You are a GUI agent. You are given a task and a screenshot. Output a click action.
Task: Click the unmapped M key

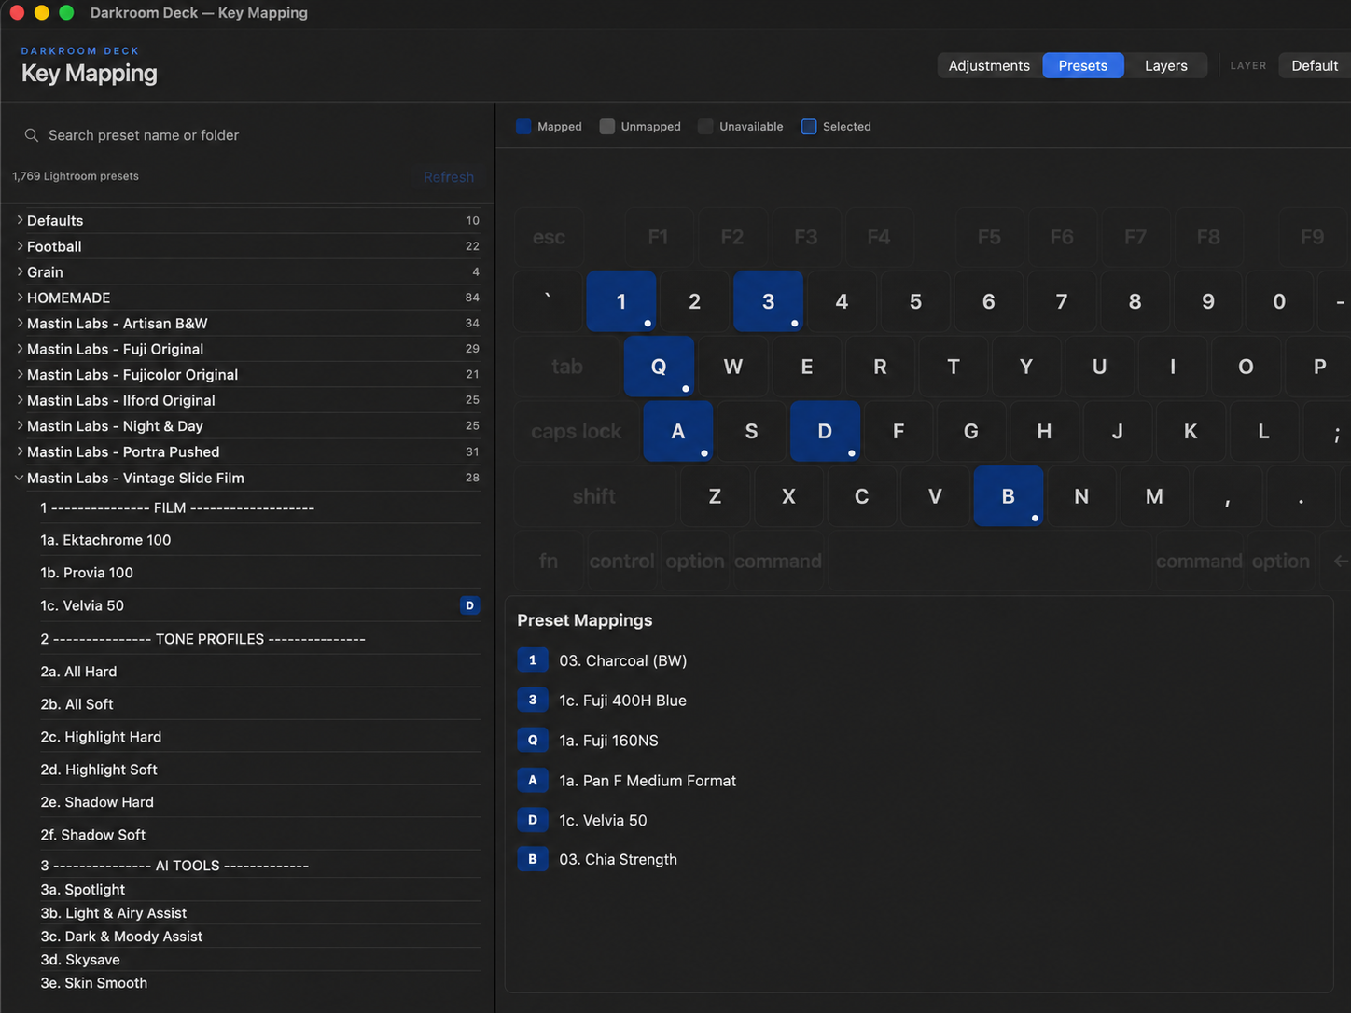pyautogui.click(x=1154, y=496)
